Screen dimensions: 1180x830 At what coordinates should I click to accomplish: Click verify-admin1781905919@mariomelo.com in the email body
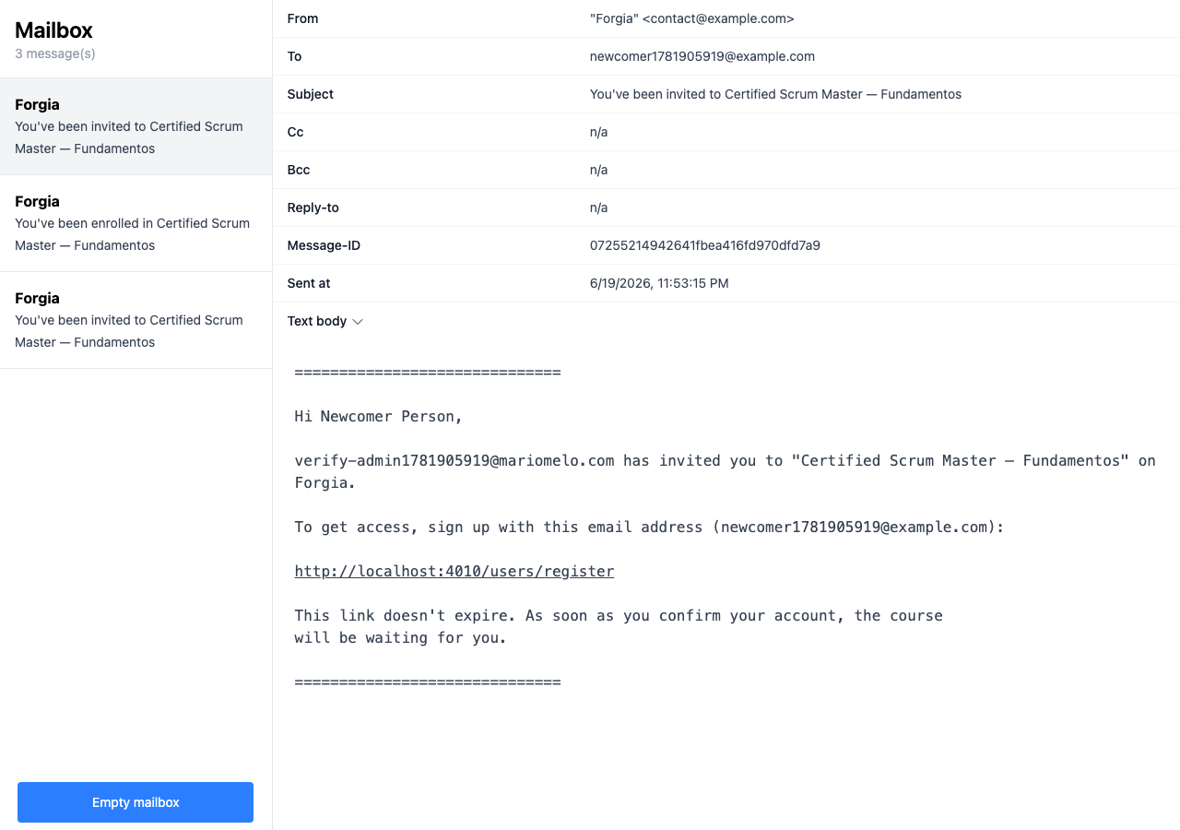point(454,460)
